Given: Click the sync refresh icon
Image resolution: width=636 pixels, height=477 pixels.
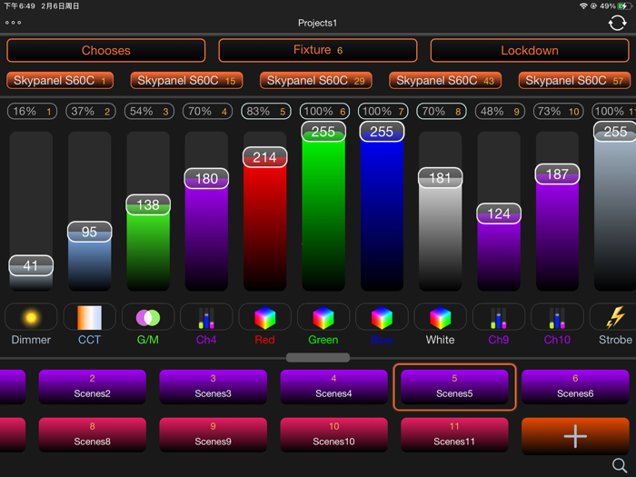Looking at the screenshot, I should tap(617, 23).
